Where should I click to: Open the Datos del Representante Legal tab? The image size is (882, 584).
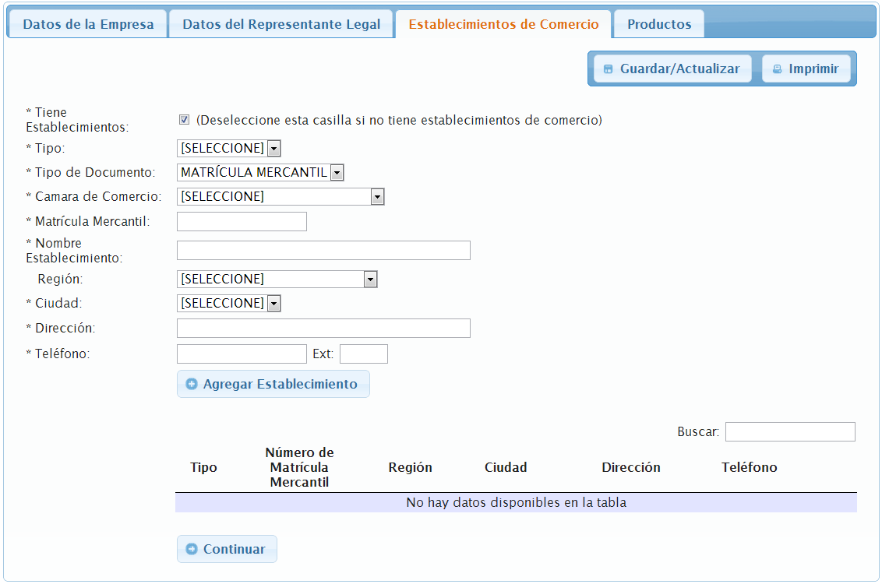tap(281, 24)
